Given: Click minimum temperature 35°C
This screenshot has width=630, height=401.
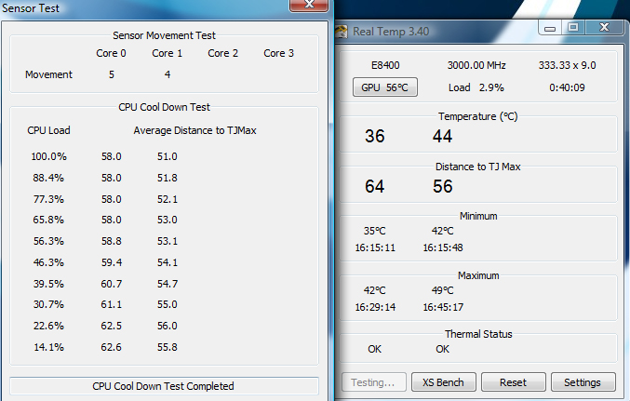Looking at the screenshot, I should pos(374,231).
